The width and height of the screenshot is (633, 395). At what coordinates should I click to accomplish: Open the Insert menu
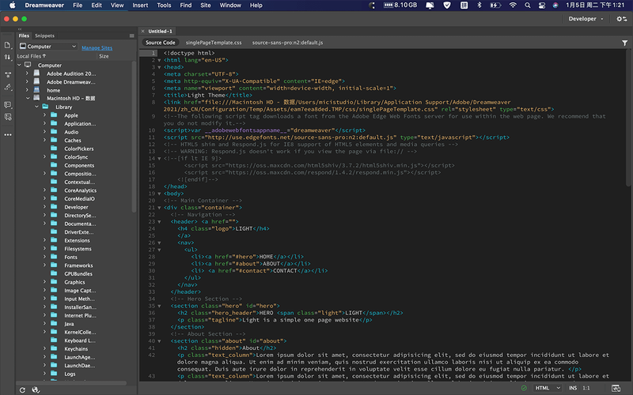pyautogui.click(x=140, y=6)
